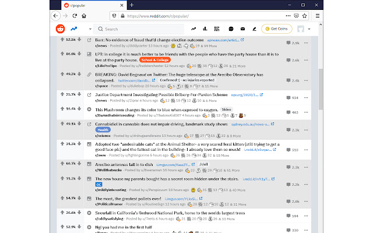Click the scrollbar up arrow

(x=321, y=24)
